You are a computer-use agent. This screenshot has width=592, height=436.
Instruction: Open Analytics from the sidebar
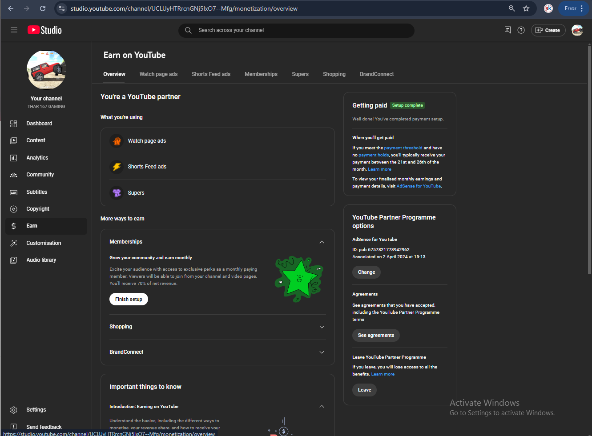(37, 158)
